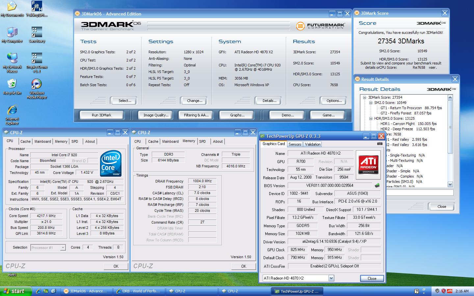
Task: Open the Cache tab in left CPU-Z
Action: (x=25, y=141)
